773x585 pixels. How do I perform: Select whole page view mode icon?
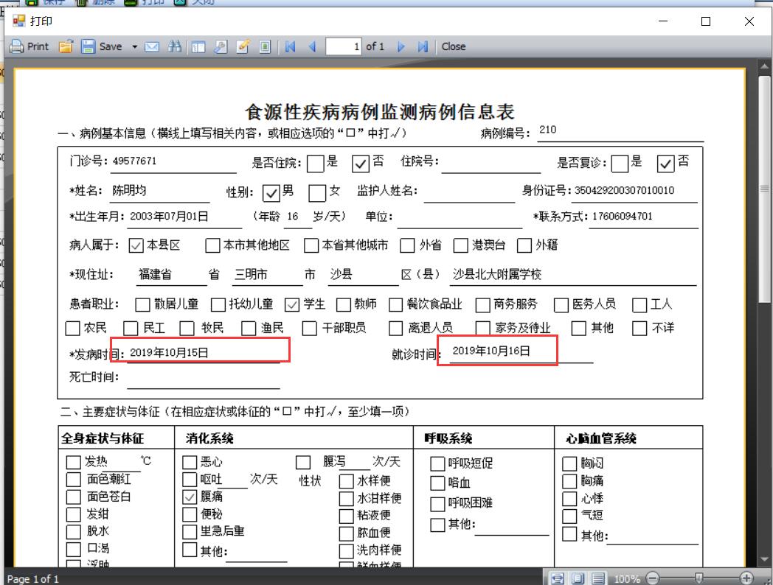(578, 578)
